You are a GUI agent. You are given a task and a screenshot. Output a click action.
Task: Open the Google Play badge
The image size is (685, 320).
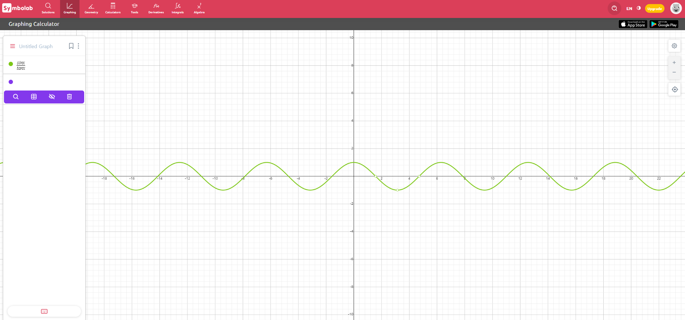tap(664, 24)
